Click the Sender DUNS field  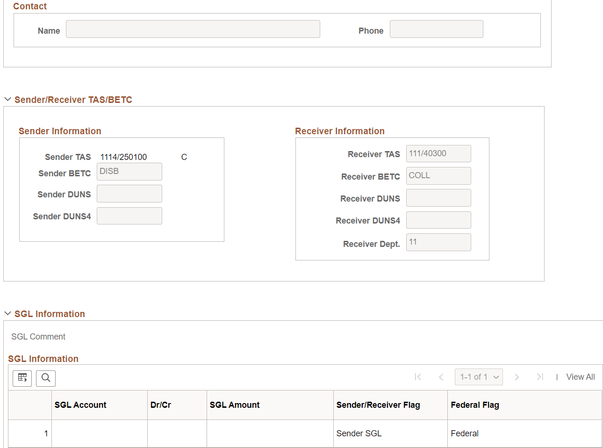pyautogui.click(x=129, y=194)
